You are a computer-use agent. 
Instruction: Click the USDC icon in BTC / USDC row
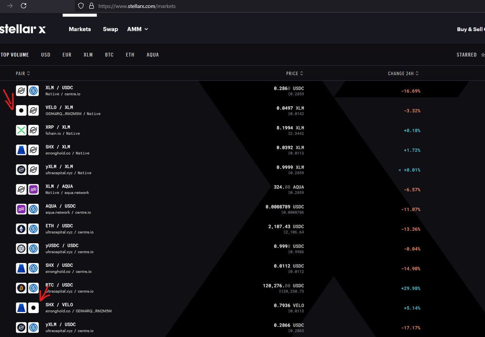[x=34, y=288]
